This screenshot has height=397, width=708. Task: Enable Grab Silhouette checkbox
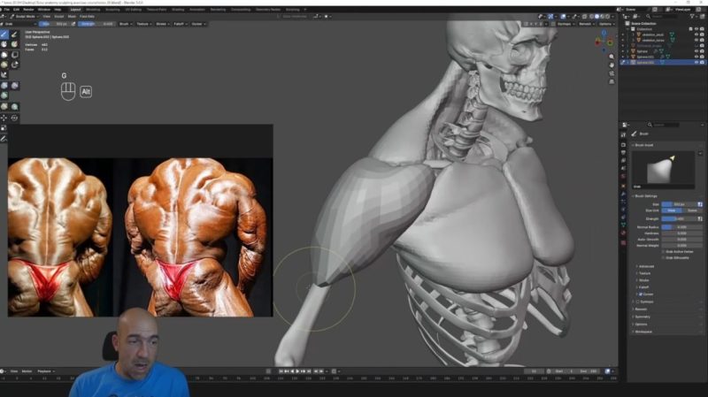(663, 257)
